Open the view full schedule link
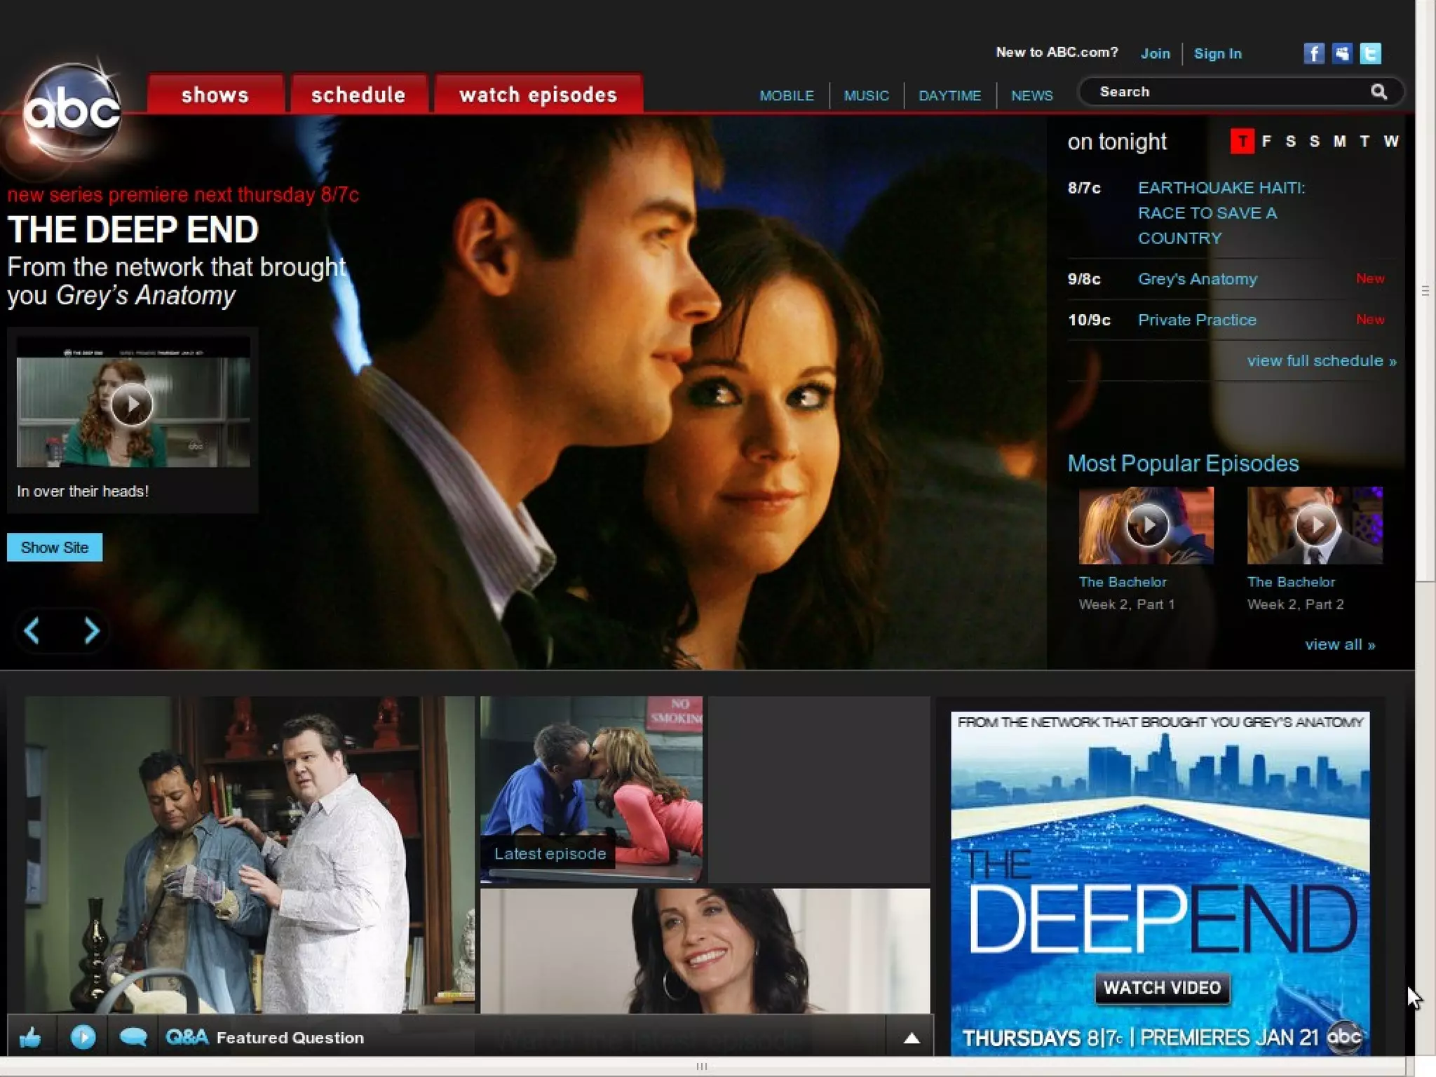Image resolution: width=1436 pixels, height=1077 pixels. pos(1321,361)
